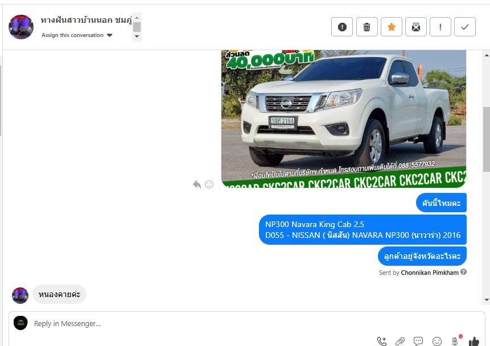This screenshot has width=490, height=346.
Task: Toggle the orange star follow-up flag
Action: [391, 27]
